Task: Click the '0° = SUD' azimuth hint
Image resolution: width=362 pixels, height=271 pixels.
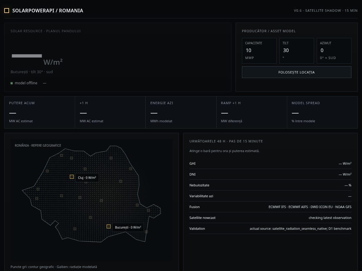Action: click(x=328, y=58)
